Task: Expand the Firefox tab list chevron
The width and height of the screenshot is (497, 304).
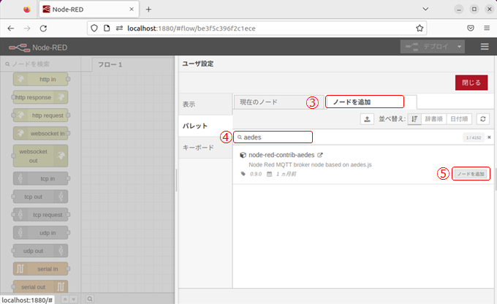Action: [x=427, y=9]
